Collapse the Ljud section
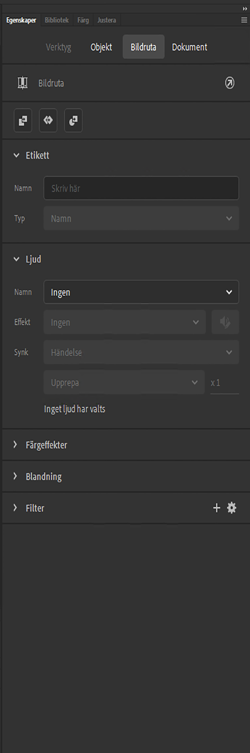250x753 pixels. coord(16,259)
